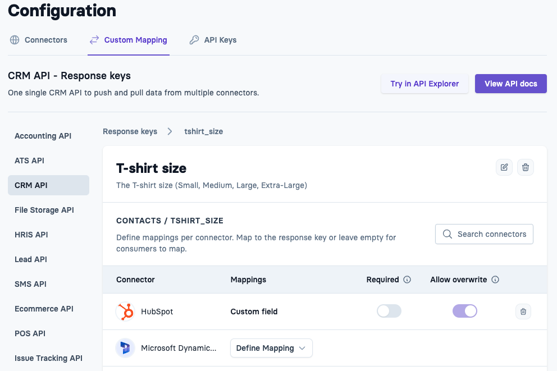Open the API Keys tab
The height and width of the screenshot is (371, 557).
point(213,40)
